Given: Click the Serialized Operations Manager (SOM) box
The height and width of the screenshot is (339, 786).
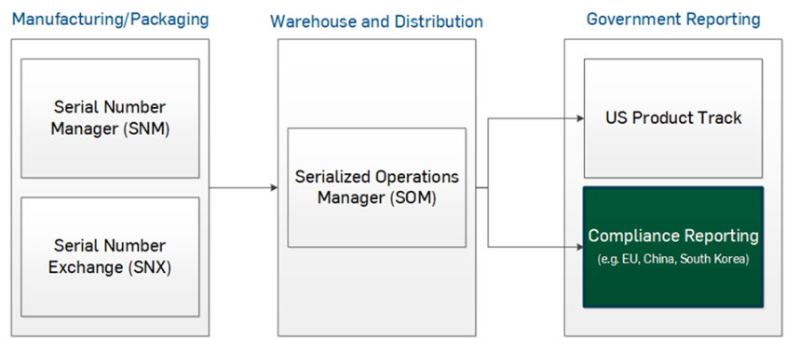Looking at the screenshot, I should [376, 187].
